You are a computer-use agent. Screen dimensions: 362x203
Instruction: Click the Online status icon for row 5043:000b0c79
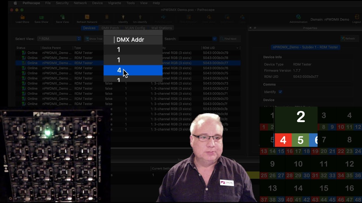(x=24, y=53)
